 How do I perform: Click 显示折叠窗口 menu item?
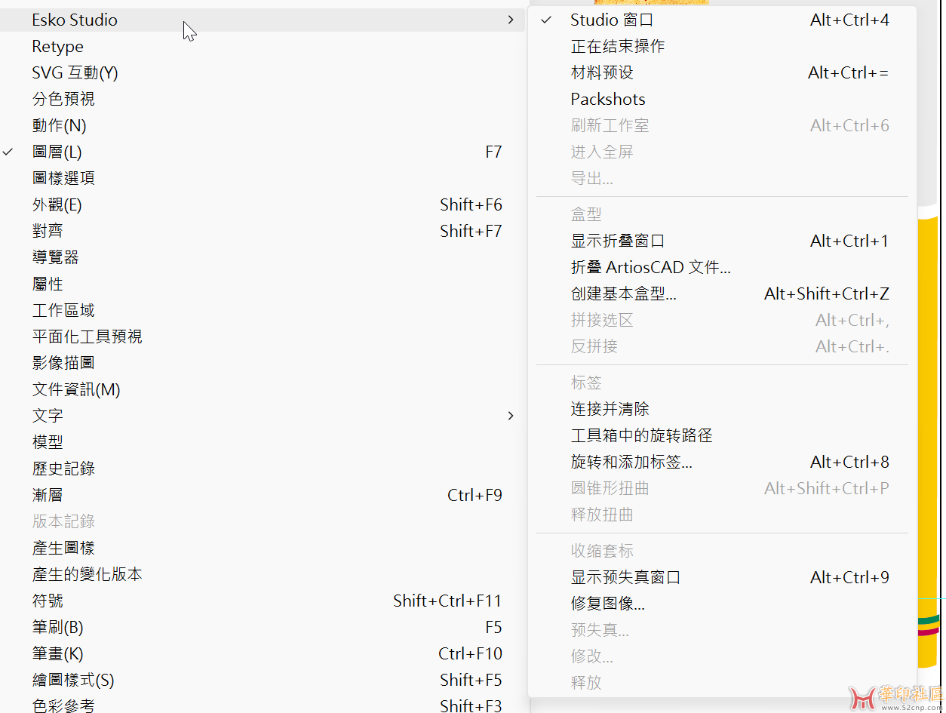618,241
